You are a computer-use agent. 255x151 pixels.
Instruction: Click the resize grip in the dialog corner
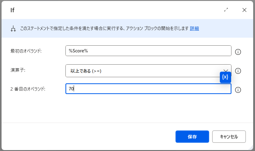(251, 147)
